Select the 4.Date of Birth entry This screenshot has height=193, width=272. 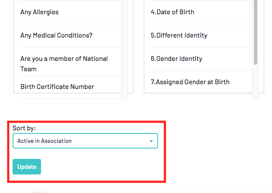(x=172, y=12)
